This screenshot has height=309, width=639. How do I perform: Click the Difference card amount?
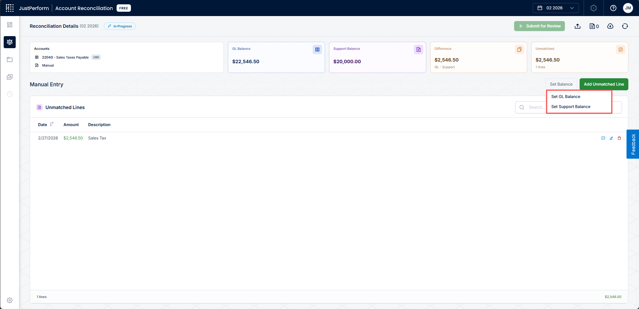click(447, 60)
